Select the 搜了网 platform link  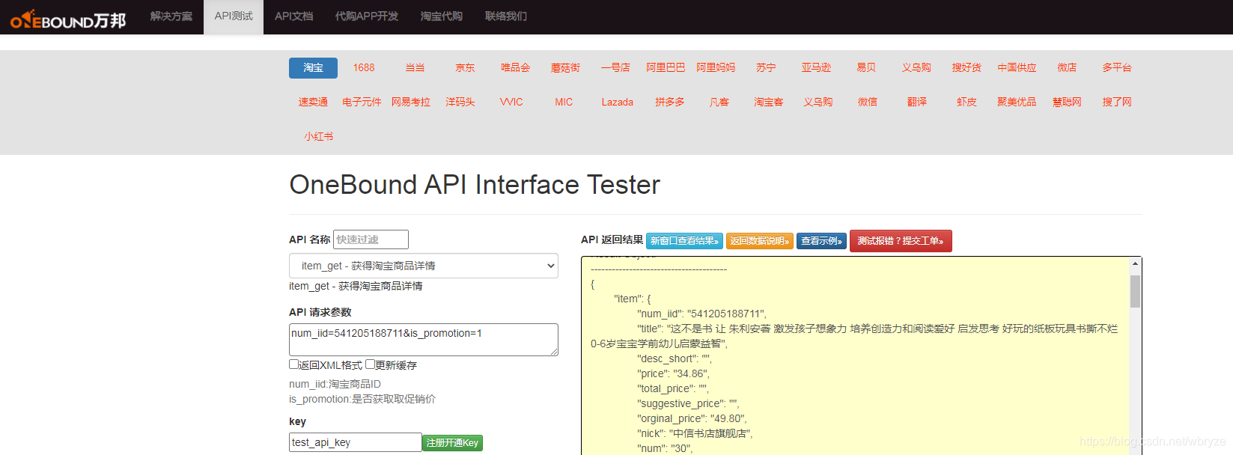pyautogui.click(x=1117, y=103)
